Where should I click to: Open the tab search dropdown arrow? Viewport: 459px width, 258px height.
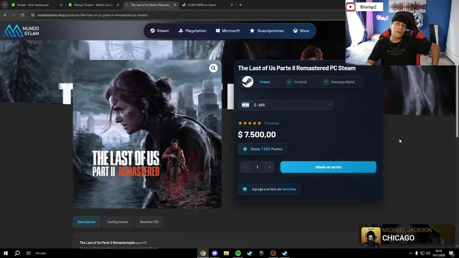pos(5,5)
